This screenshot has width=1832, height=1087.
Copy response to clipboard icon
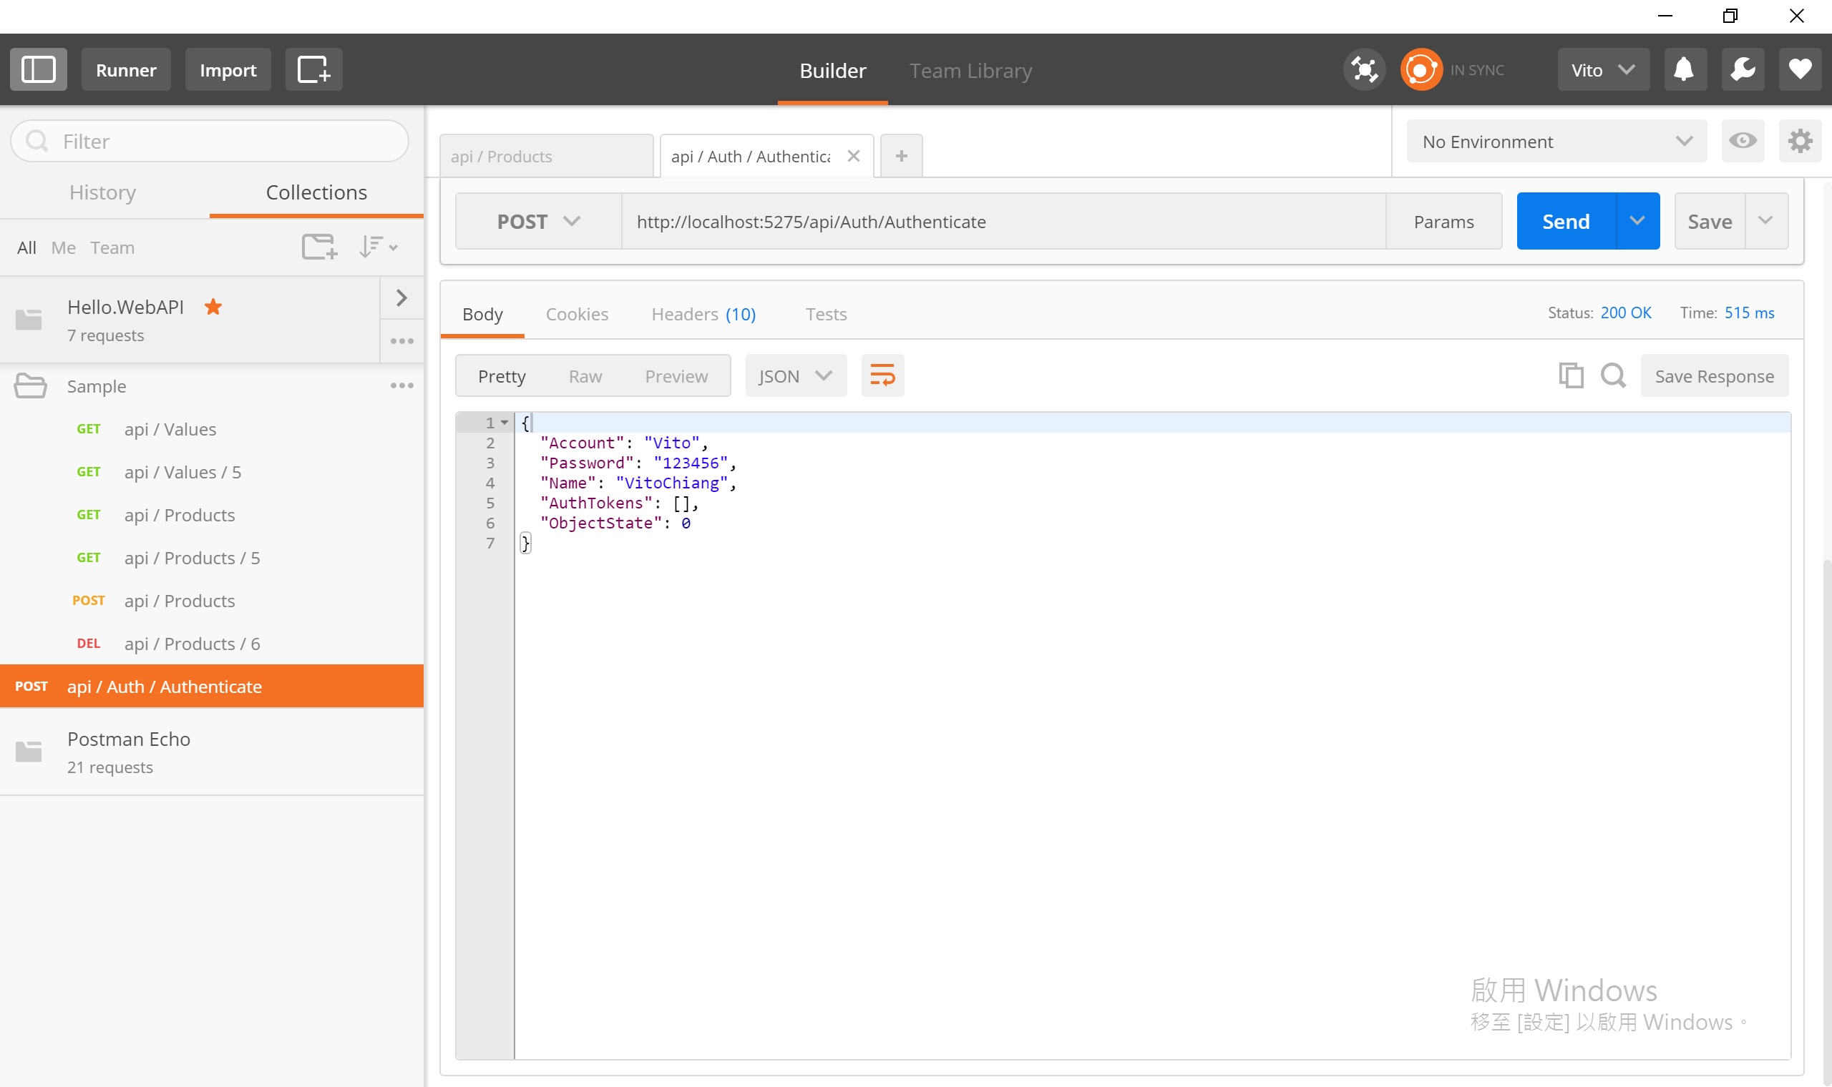(1571, 375)
